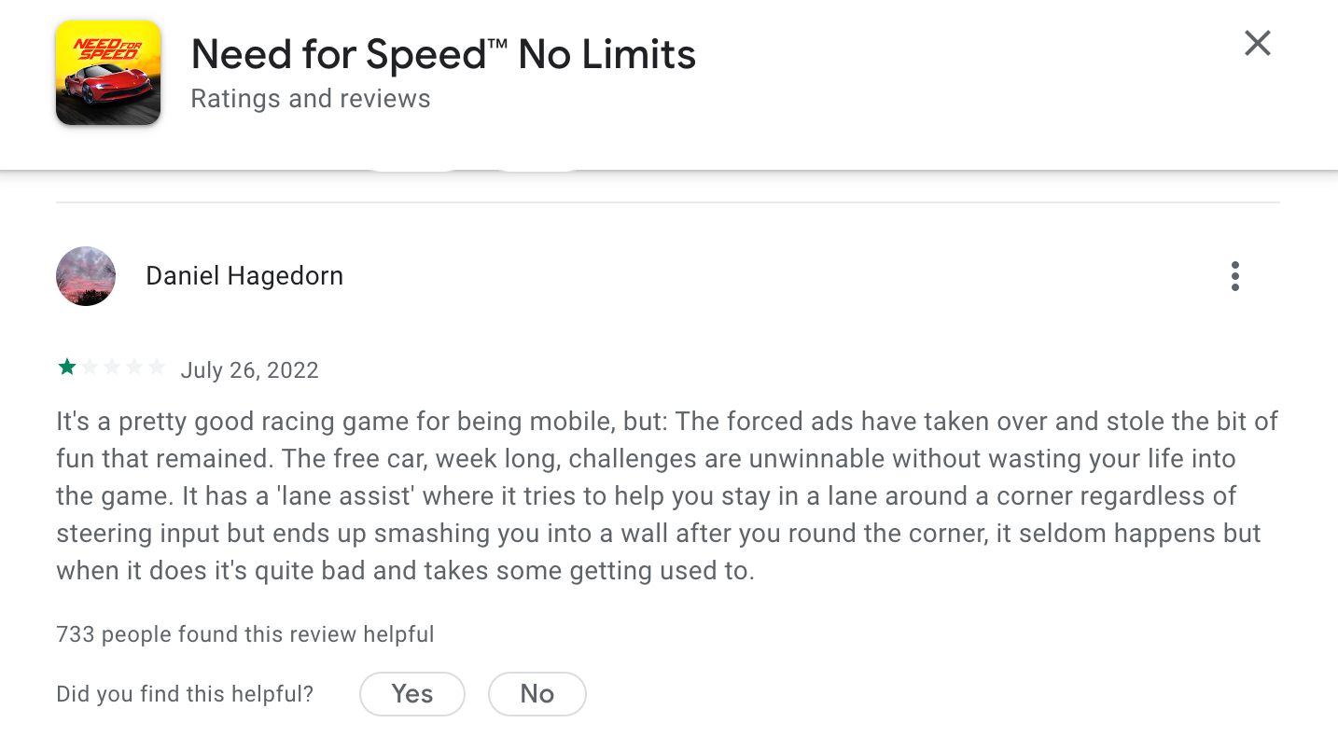Mark the review as helpful with Yes
Viewport: 1338px width, 737px height.
point(411,693)
